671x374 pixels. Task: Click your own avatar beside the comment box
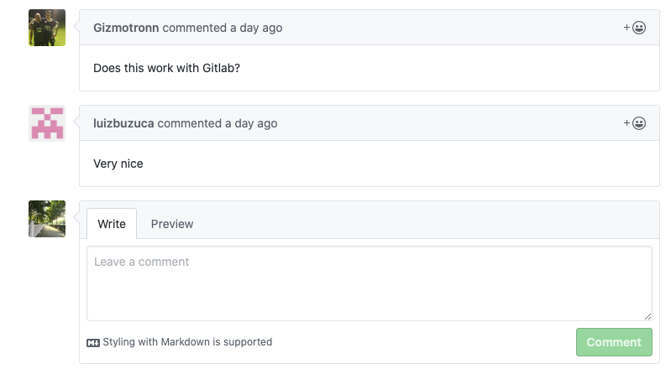(47, 219)
